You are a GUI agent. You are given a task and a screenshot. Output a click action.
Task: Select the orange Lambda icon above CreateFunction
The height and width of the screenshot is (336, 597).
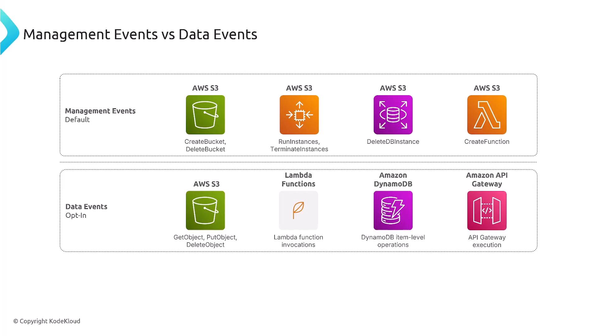487,115
